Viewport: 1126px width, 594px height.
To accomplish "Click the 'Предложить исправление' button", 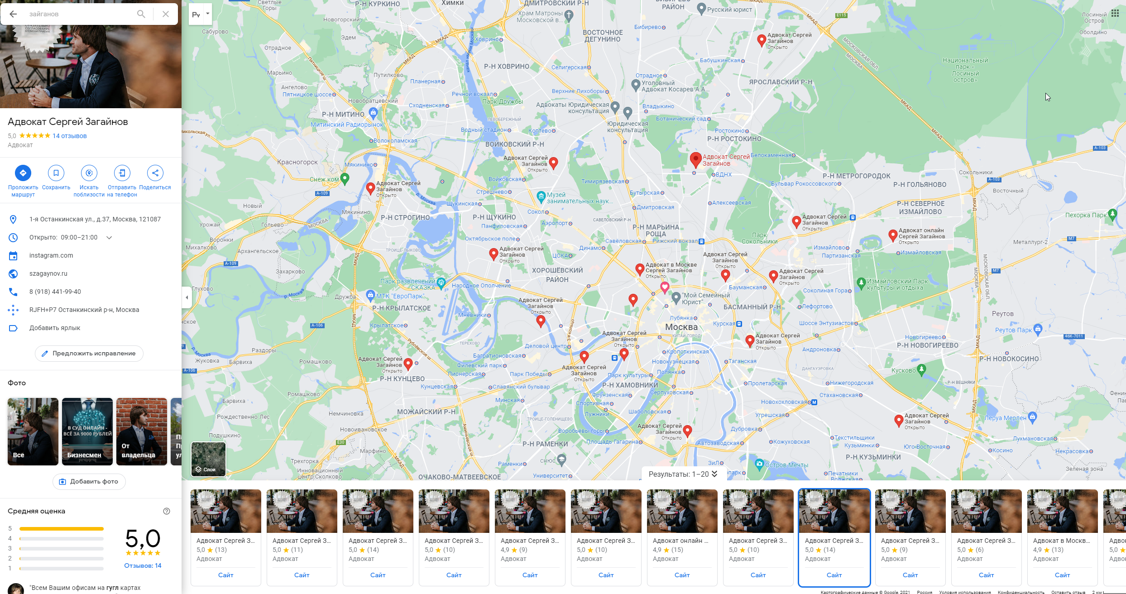I will (x=89, y=354).
